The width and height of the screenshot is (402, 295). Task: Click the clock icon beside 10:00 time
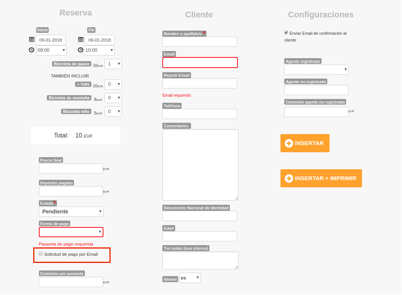tap(81, 50)
